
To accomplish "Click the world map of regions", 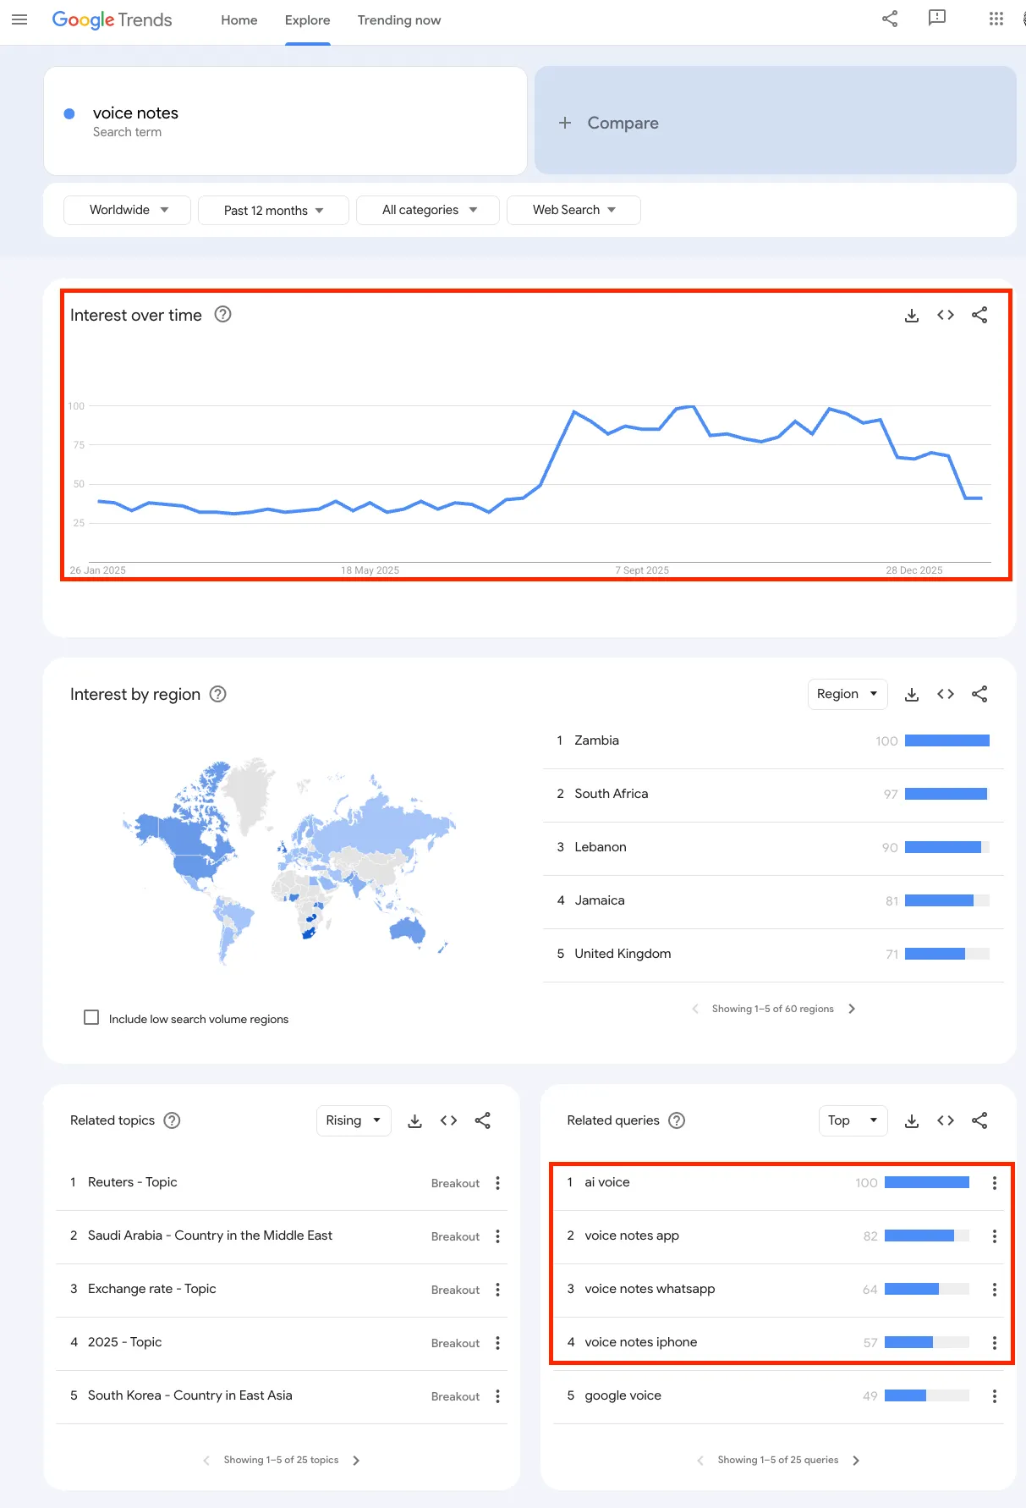I will 289,861.
